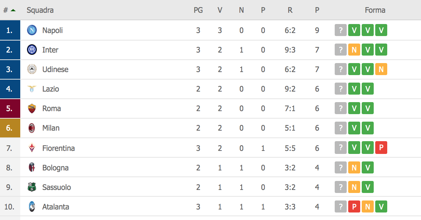
Task: Click Udinese's orange N draw badge
Action: coord(381,69)
